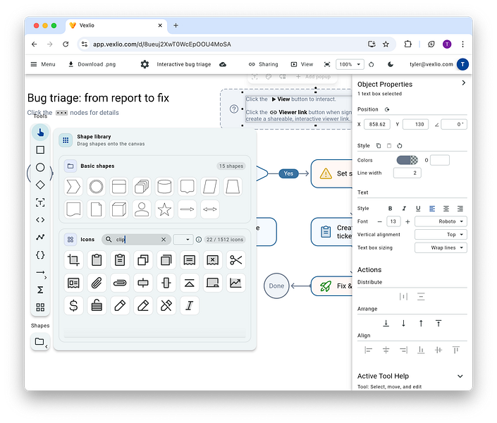Pick the person basic shape

point(142,209)
